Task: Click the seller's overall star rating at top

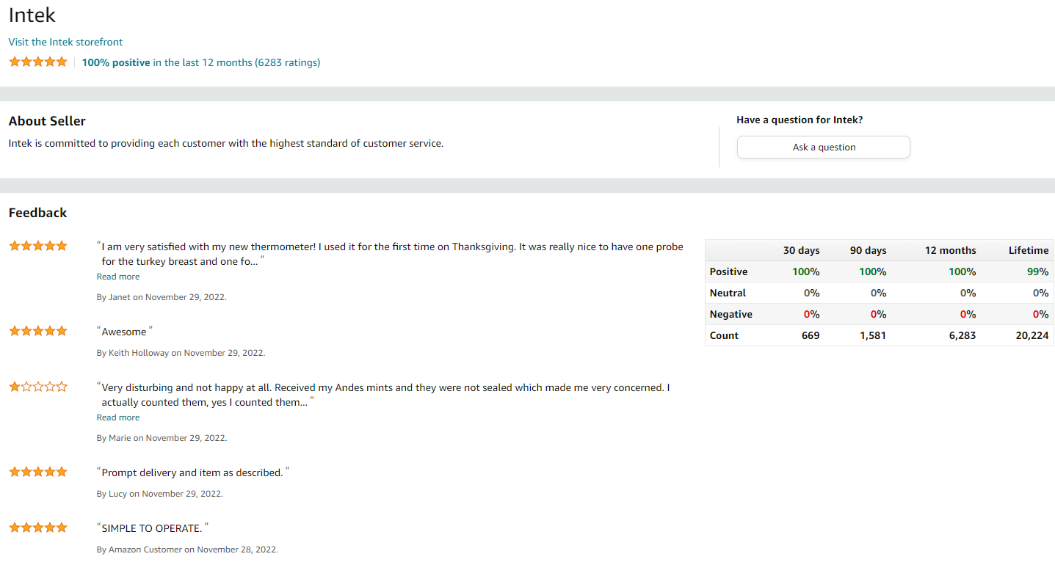Action: coord(38,62)
